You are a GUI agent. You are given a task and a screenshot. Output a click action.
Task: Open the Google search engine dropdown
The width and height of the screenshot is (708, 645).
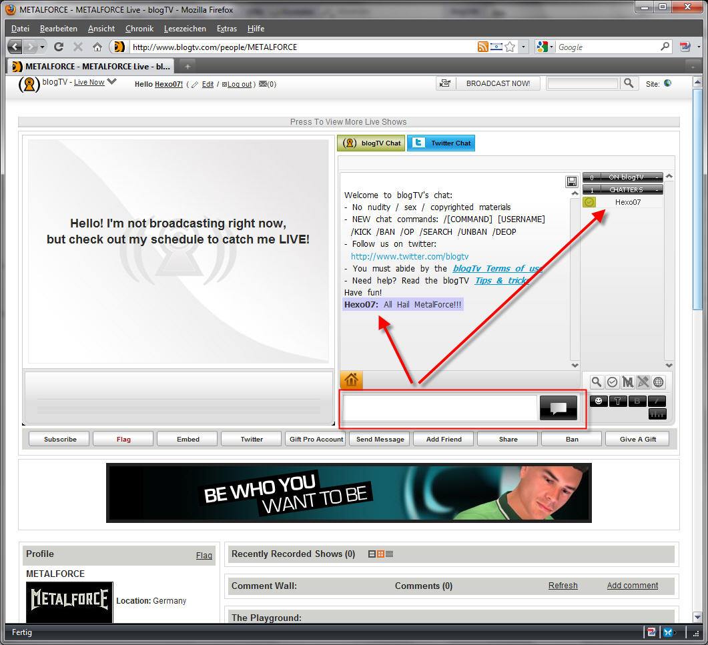545,47
